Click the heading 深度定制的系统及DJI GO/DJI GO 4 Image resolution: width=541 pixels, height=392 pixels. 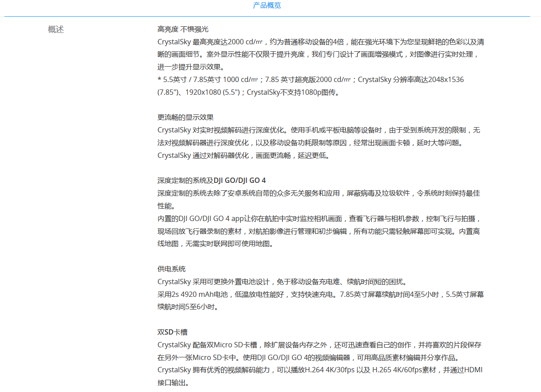click(x=212, y=181)
